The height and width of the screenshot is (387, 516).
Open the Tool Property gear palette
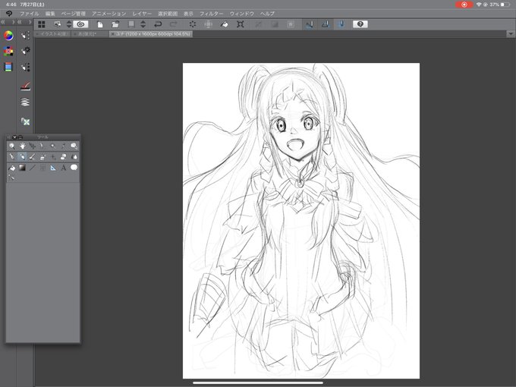25,51
